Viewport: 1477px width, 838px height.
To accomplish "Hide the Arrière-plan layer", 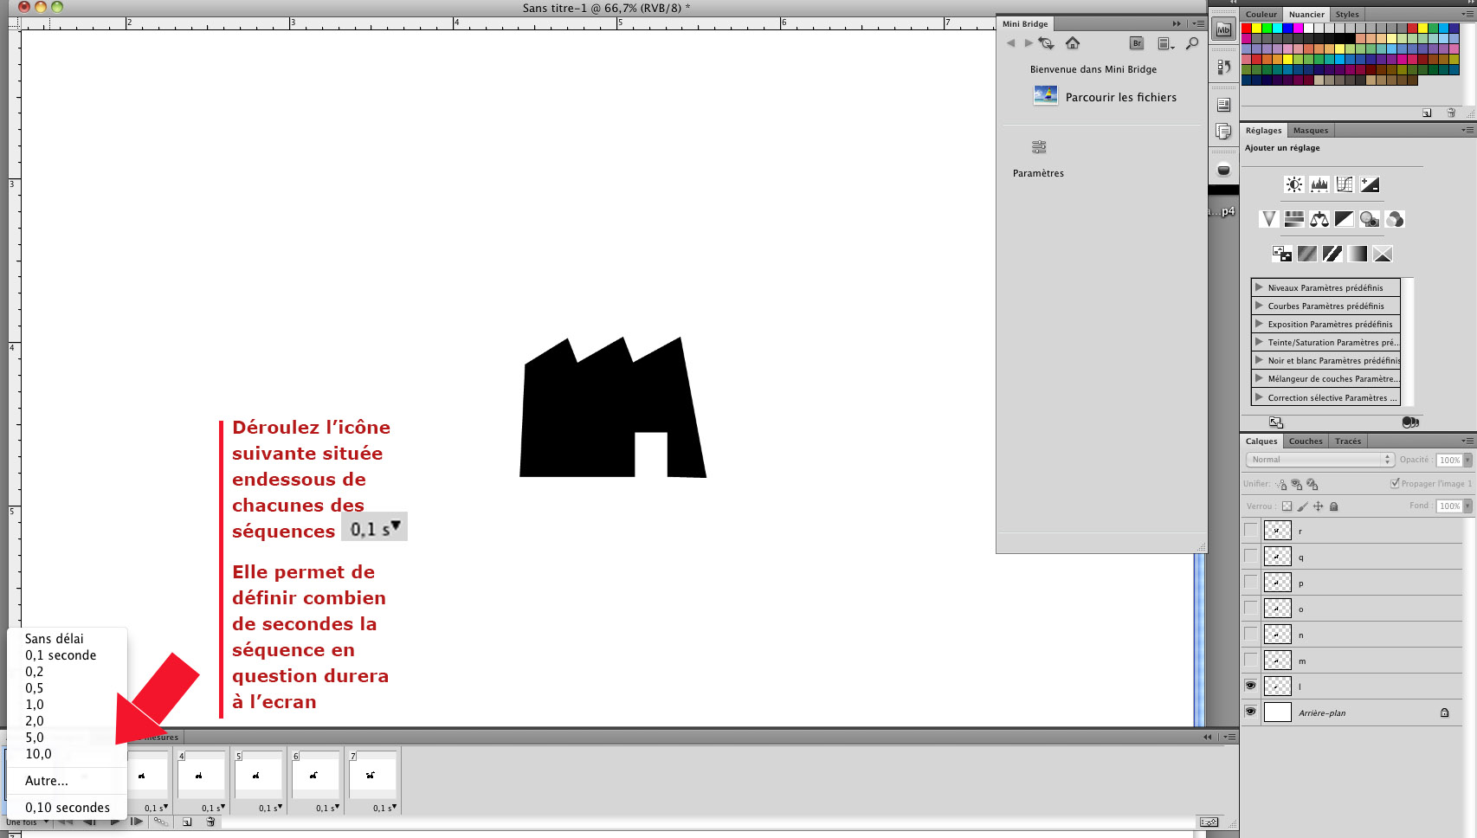I will (1250, 712).
